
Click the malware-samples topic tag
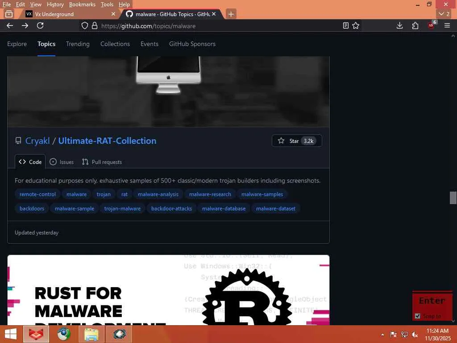pos(262,194)
